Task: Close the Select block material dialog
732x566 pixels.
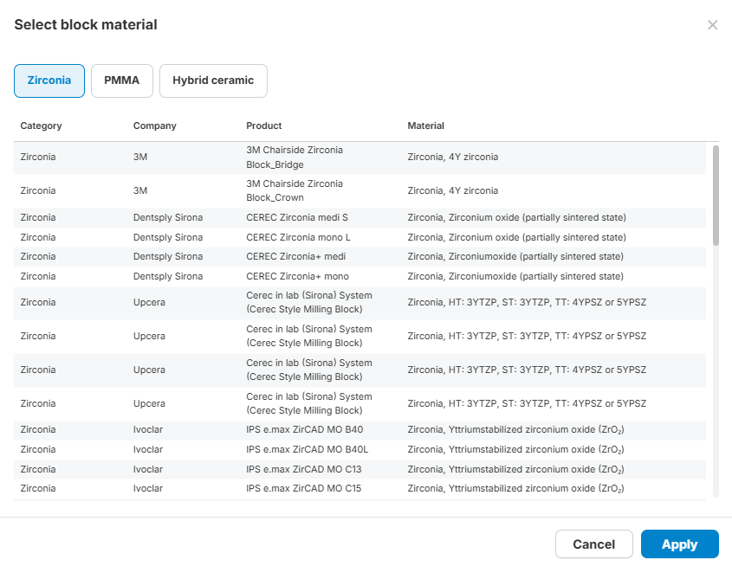Action: tap(712, 25)
